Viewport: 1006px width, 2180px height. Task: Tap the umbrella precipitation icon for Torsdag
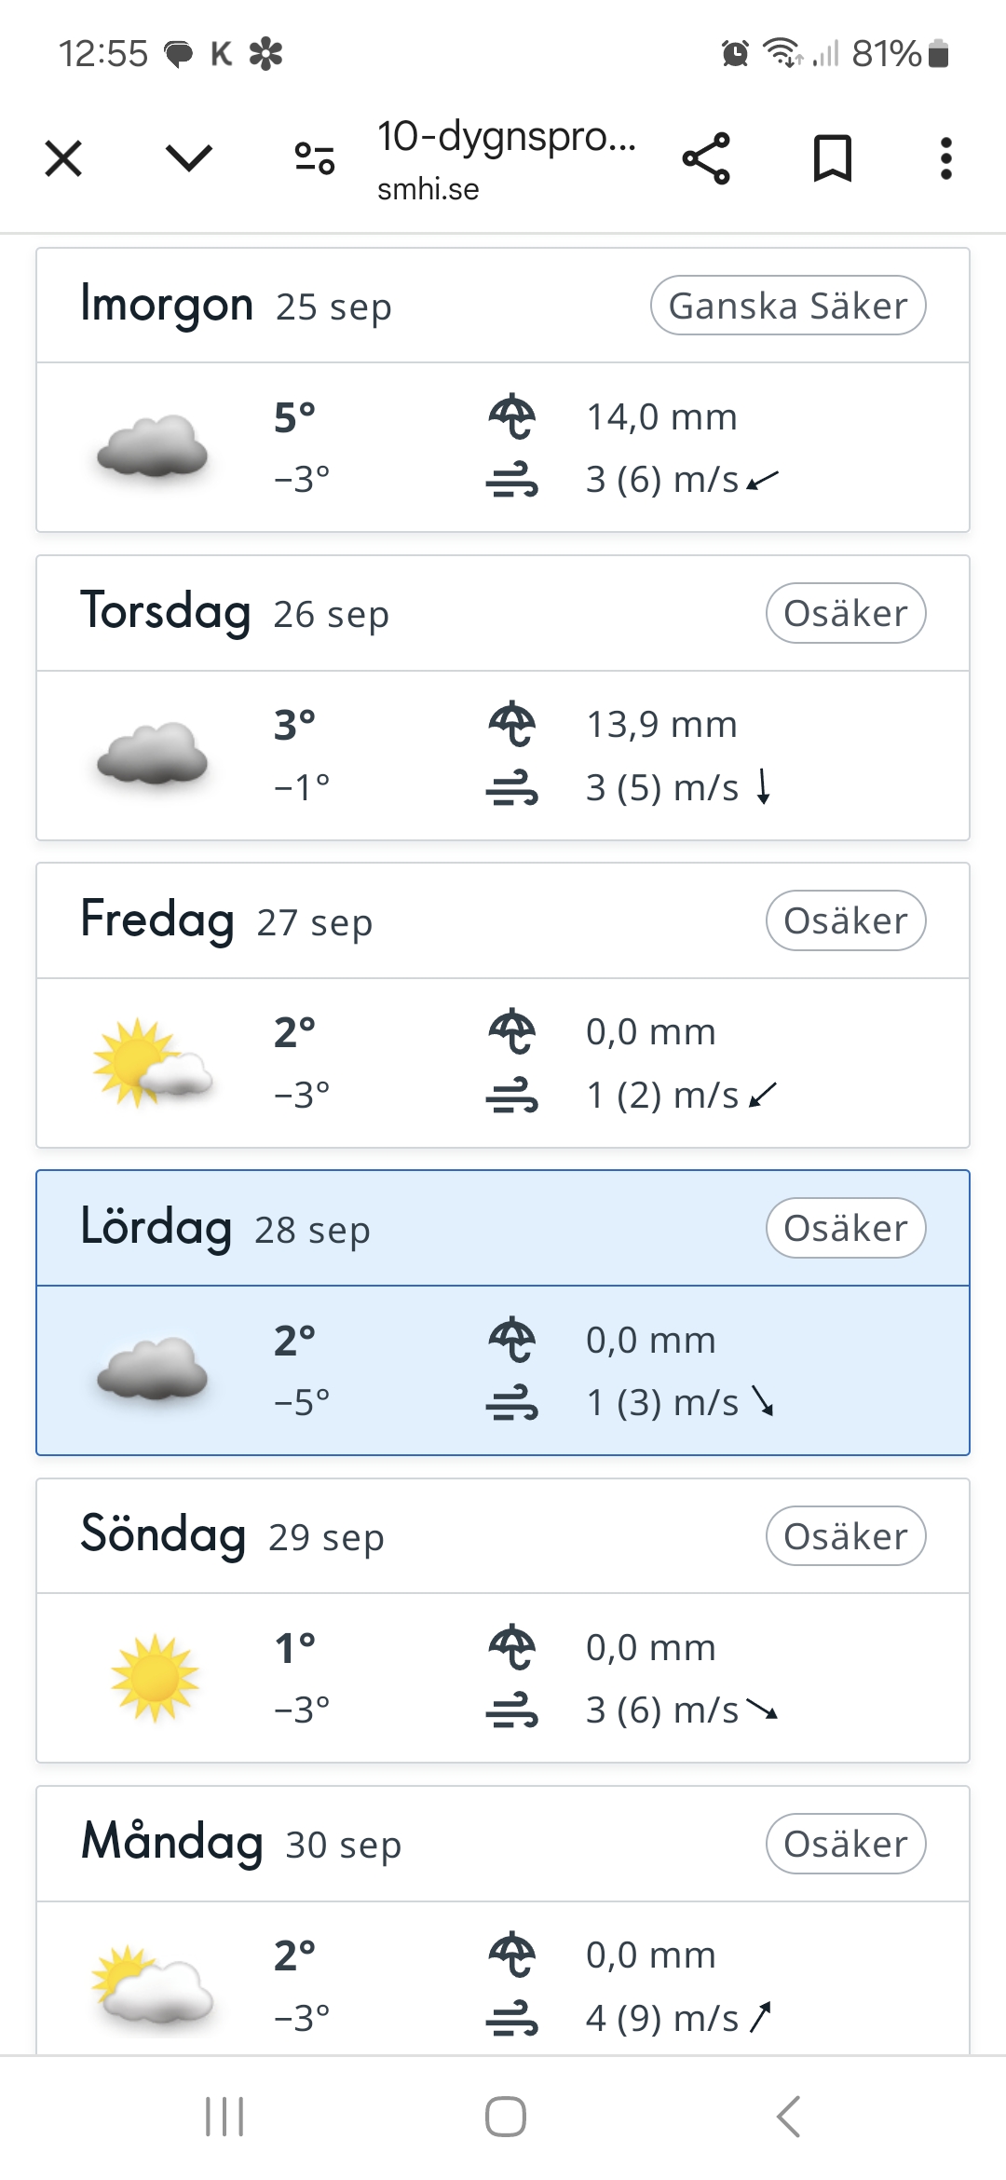(x=511, y=724)
